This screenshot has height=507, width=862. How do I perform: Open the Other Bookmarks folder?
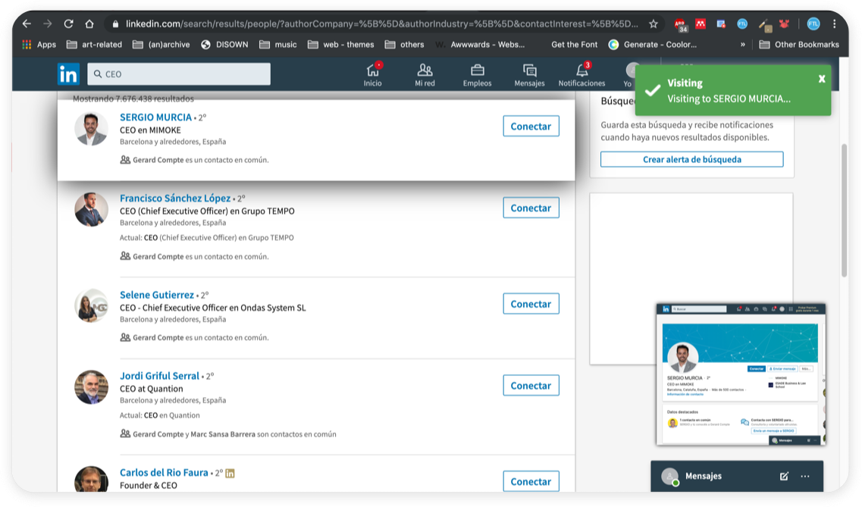pyautogui.click(x=799, y=45)
